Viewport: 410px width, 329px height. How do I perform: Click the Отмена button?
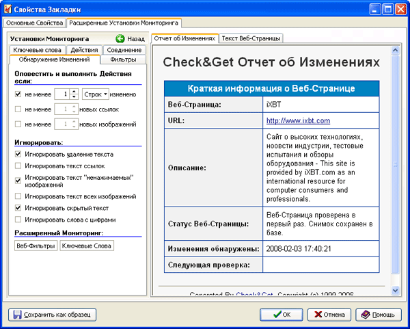(x=329, y=315)
